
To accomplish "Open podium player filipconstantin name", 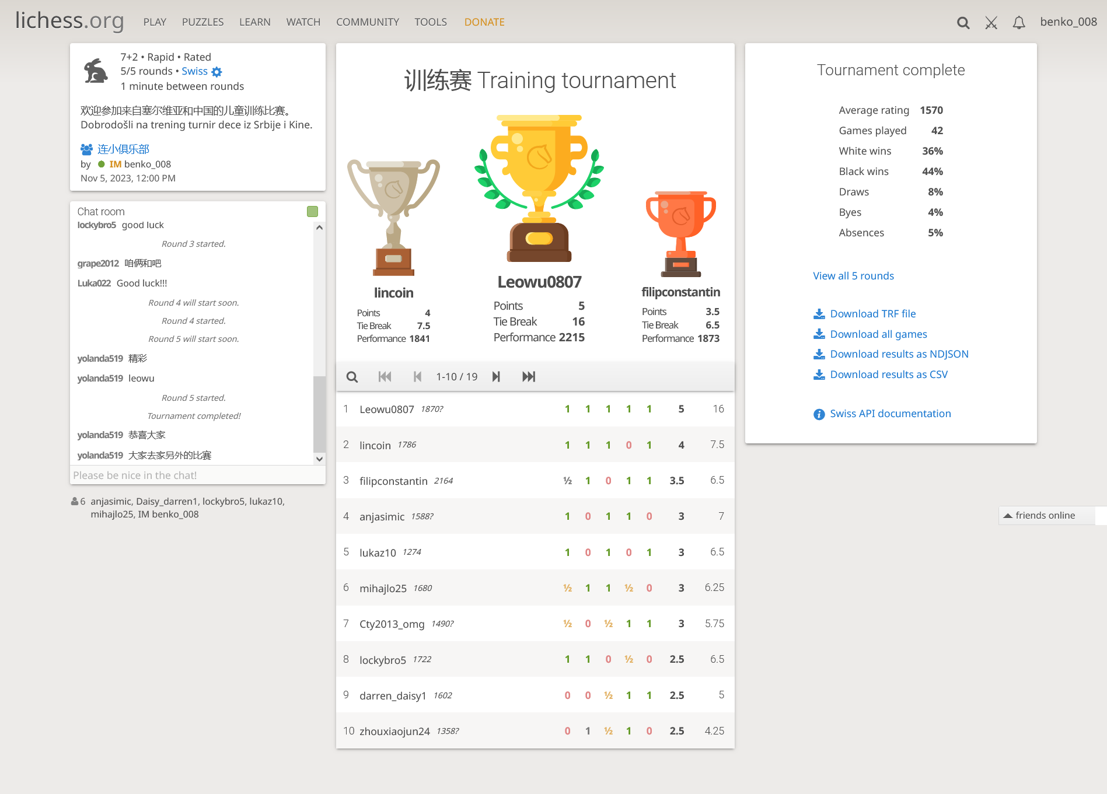I will click(x=681, y=292).
